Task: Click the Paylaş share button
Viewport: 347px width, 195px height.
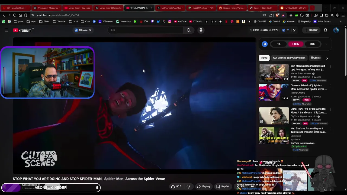Action: point(204,186)
